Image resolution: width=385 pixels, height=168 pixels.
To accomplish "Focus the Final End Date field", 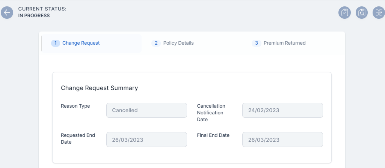I will [282, 139].
